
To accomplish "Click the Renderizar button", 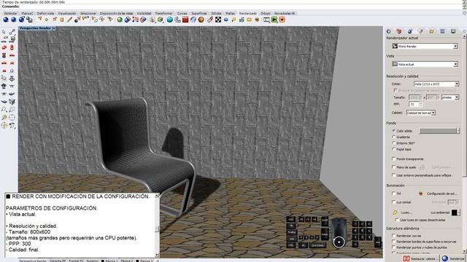I will pos(453,258).
